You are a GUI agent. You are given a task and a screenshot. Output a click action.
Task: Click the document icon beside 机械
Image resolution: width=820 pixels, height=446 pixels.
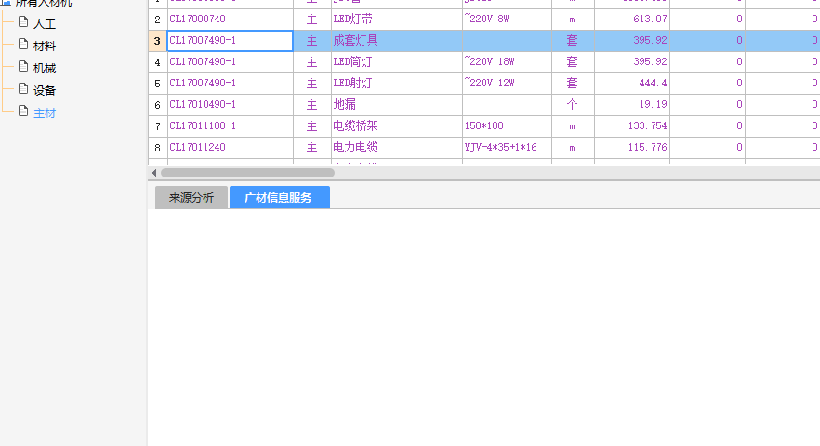pos(23,66)
